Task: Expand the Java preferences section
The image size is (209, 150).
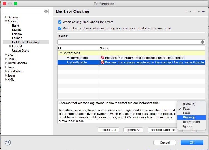Action: click(x=6, y=67)
